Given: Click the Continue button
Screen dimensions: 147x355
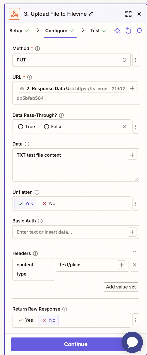Looking at the screenshot, I should click(x=76, y=344).
